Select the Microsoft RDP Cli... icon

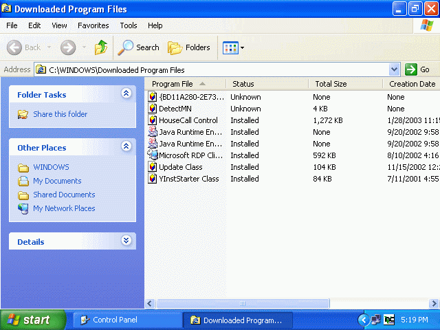[x=153, y=155]
